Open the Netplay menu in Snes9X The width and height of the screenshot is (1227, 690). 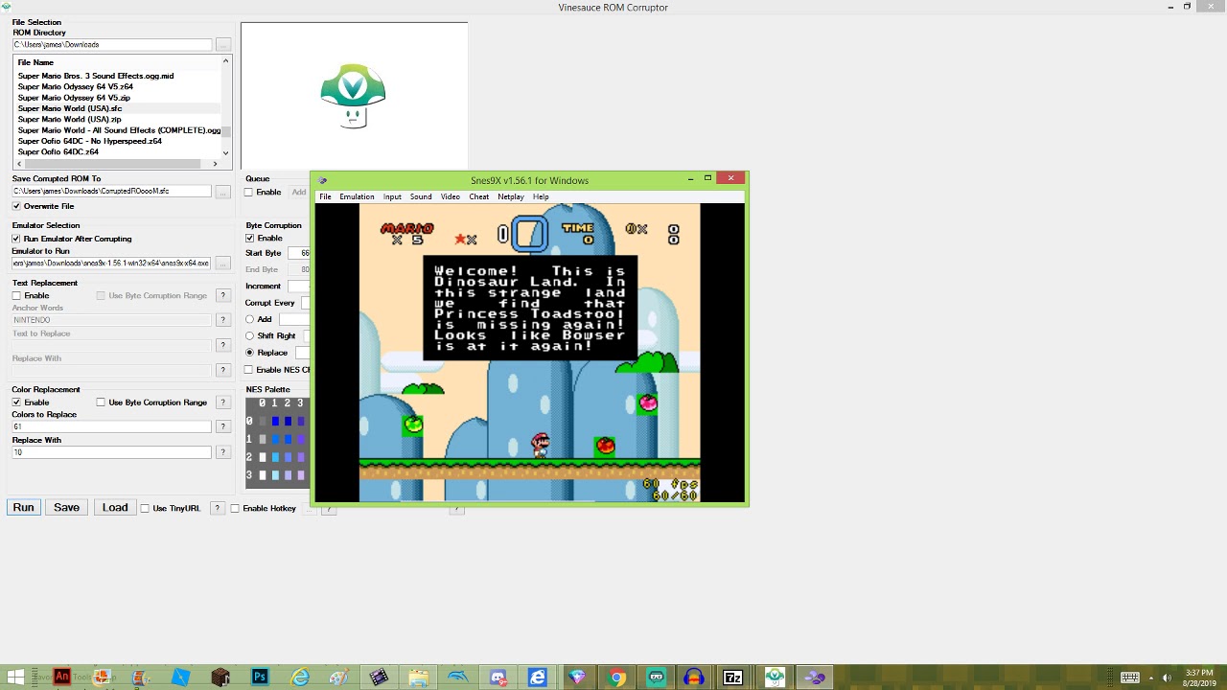pos(511,196)
